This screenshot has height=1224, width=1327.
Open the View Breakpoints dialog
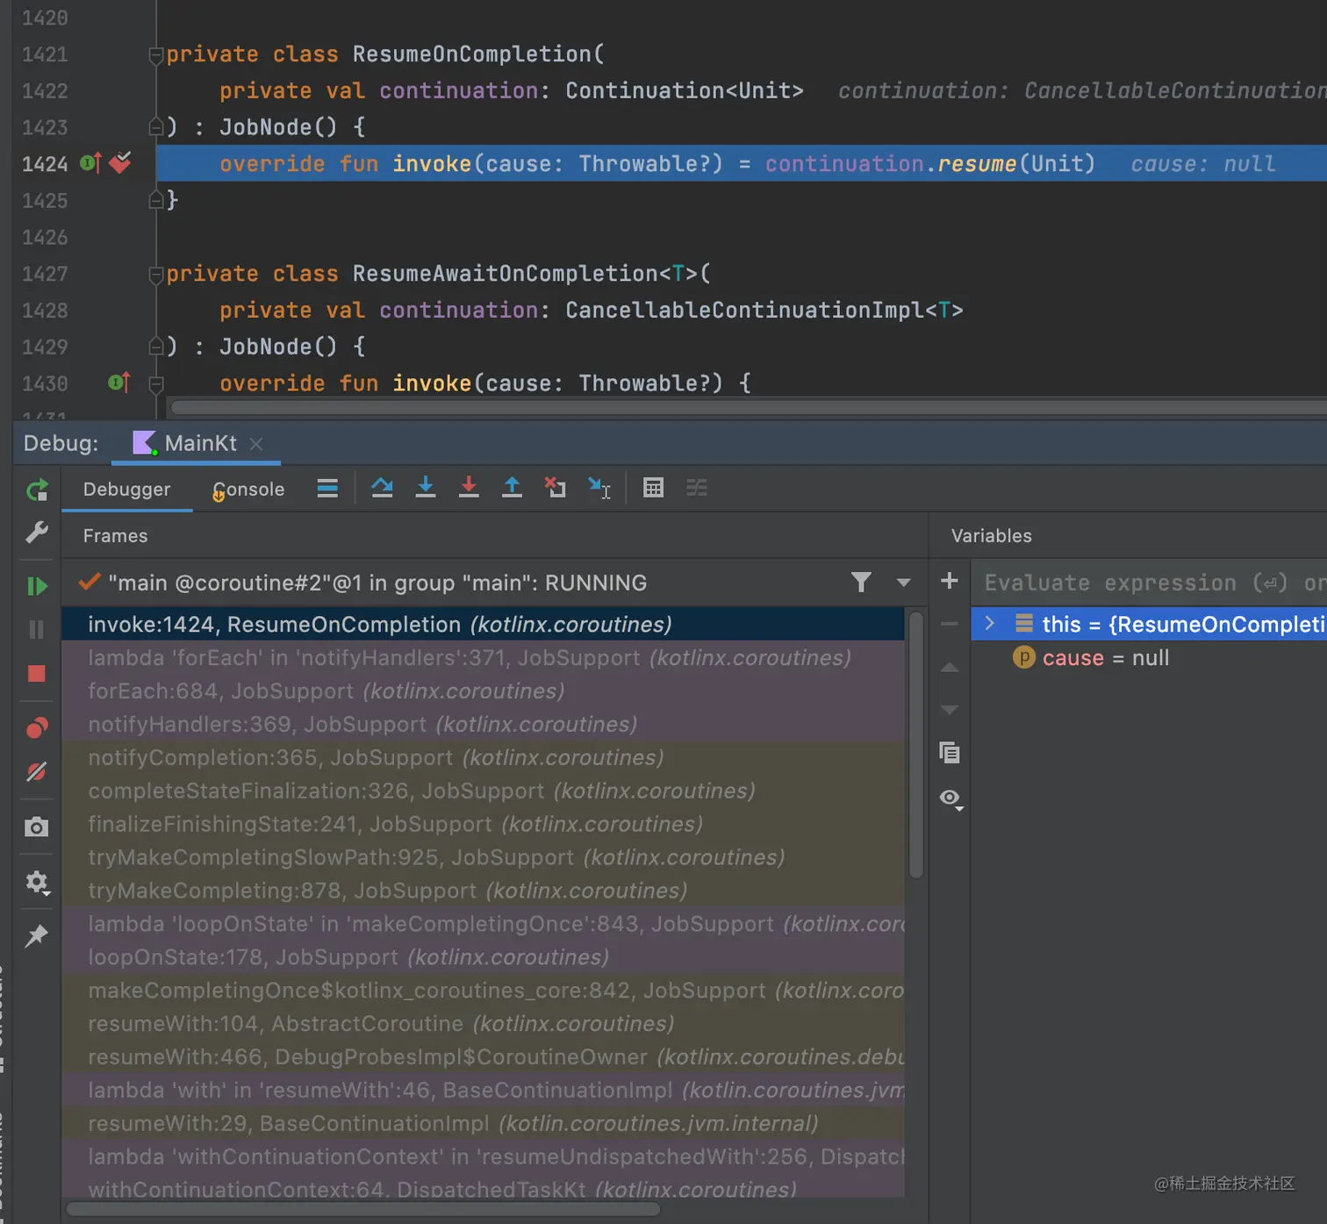[x=37, y=728]
